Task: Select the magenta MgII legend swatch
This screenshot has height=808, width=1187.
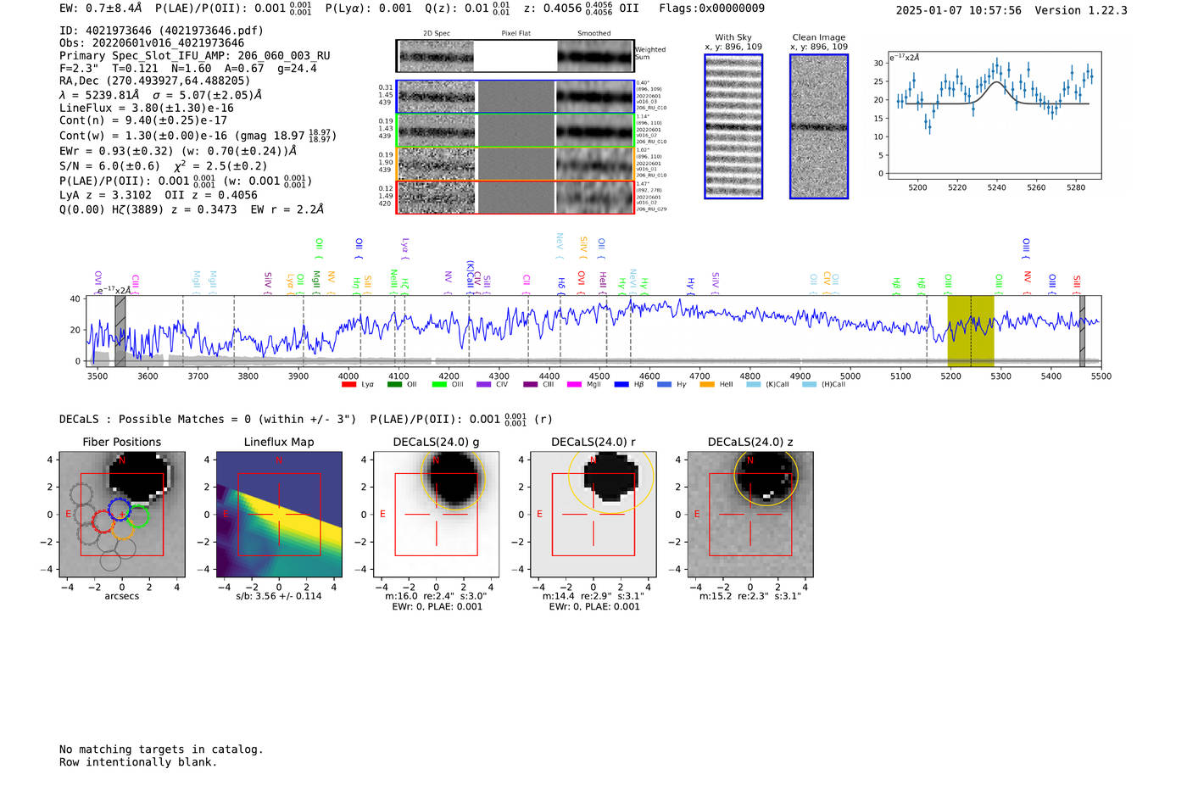Action: click(574, 385)
